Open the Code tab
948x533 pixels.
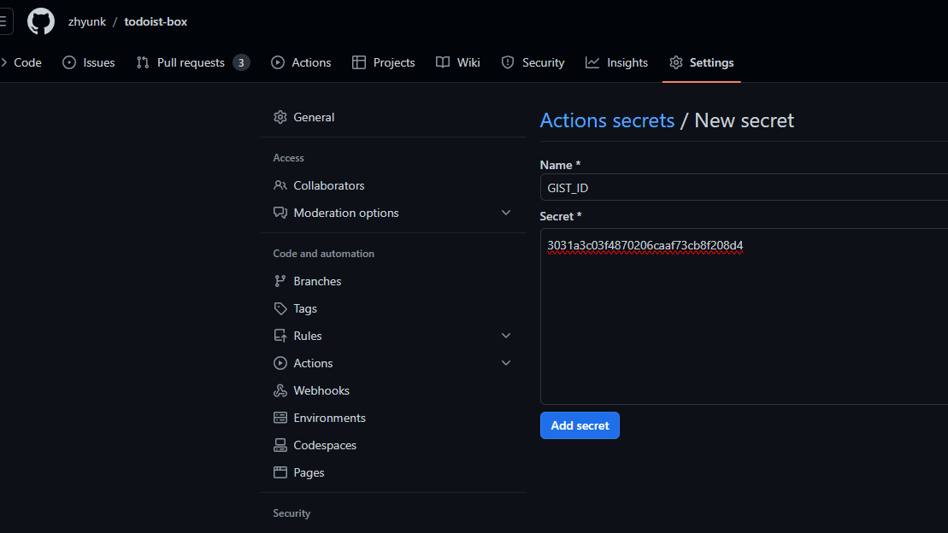pos(21,63)
